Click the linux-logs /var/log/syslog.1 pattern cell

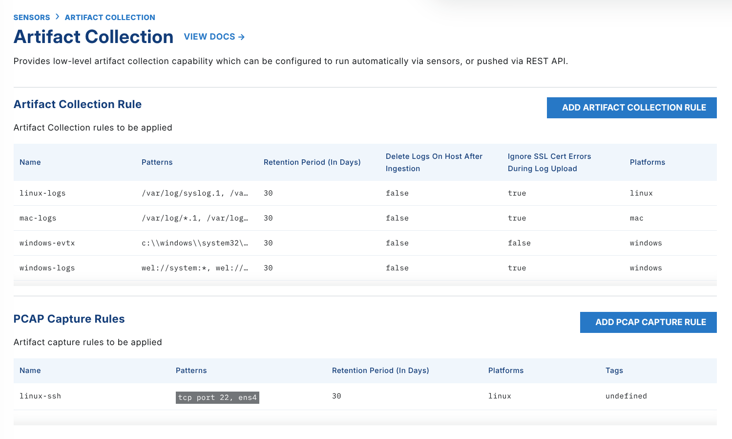(195, 193)
